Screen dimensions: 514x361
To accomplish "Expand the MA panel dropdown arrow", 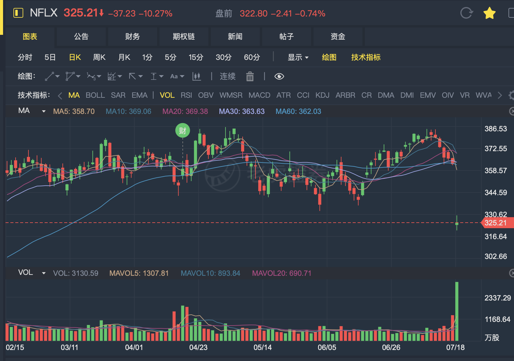I will point(44,111).
